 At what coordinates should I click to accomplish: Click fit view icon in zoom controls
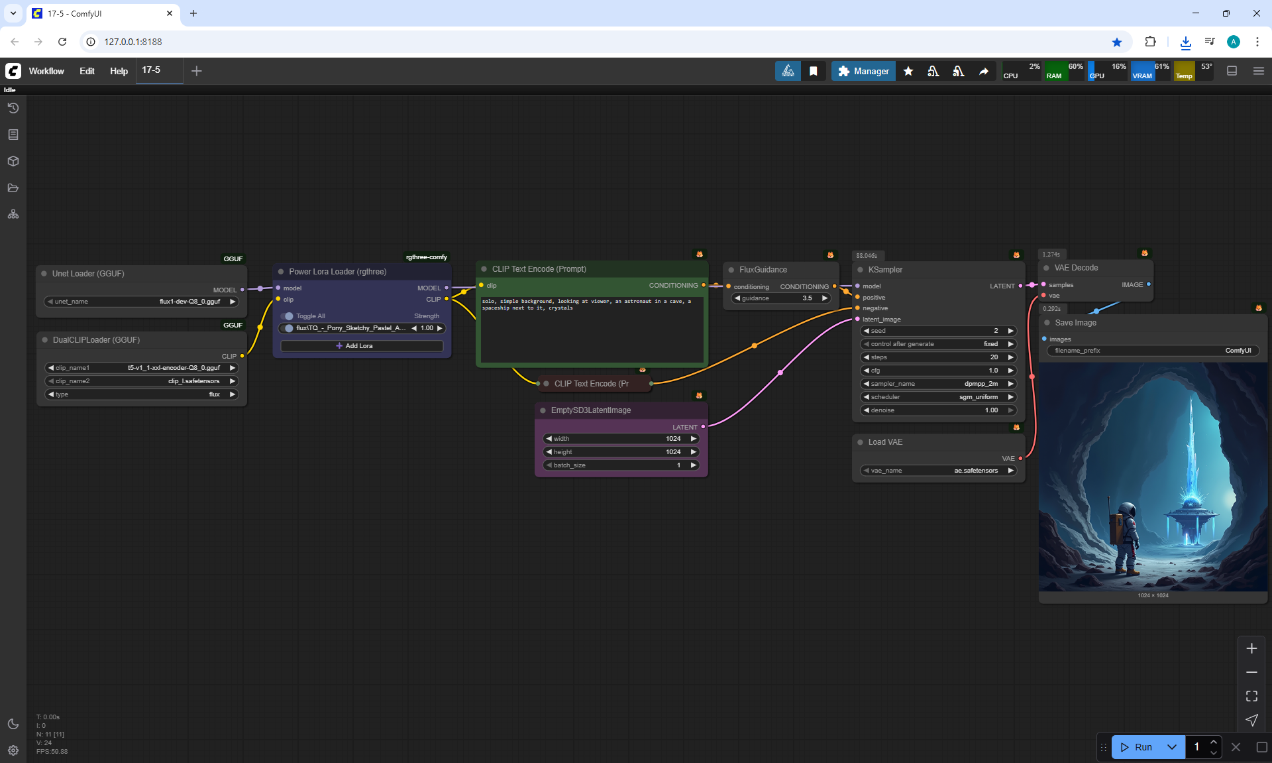(x=1251, y=696)
